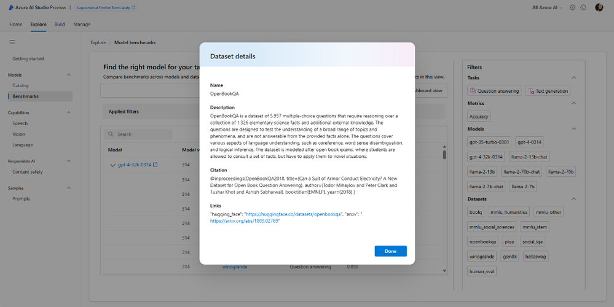Collapse the Responsible AI sidebar section
Screen dimensions: 614x307
click(68, 161)
